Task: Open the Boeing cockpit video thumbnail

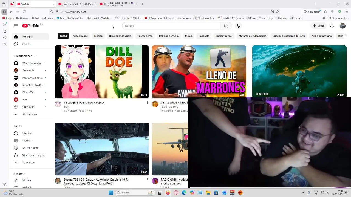Action: (x=102, y=149)
